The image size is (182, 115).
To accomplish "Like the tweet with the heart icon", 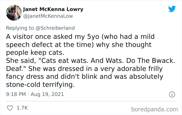I will tap(10, 107).
